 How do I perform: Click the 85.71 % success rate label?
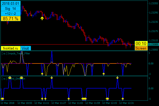[x=11, y=19]
